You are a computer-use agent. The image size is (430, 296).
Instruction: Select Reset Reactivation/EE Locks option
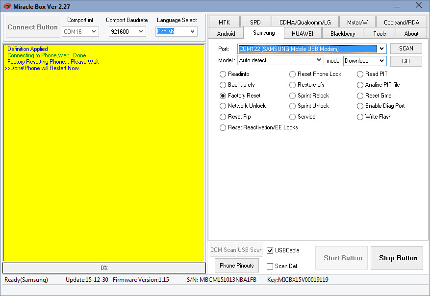tap(223, 127)
